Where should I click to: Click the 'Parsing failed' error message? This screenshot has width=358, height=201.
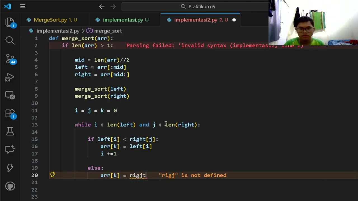(x=215, y=46)
